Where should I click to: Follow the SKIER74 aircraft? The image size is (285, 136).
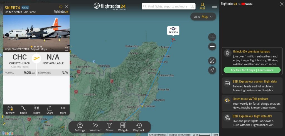[36, 110]
